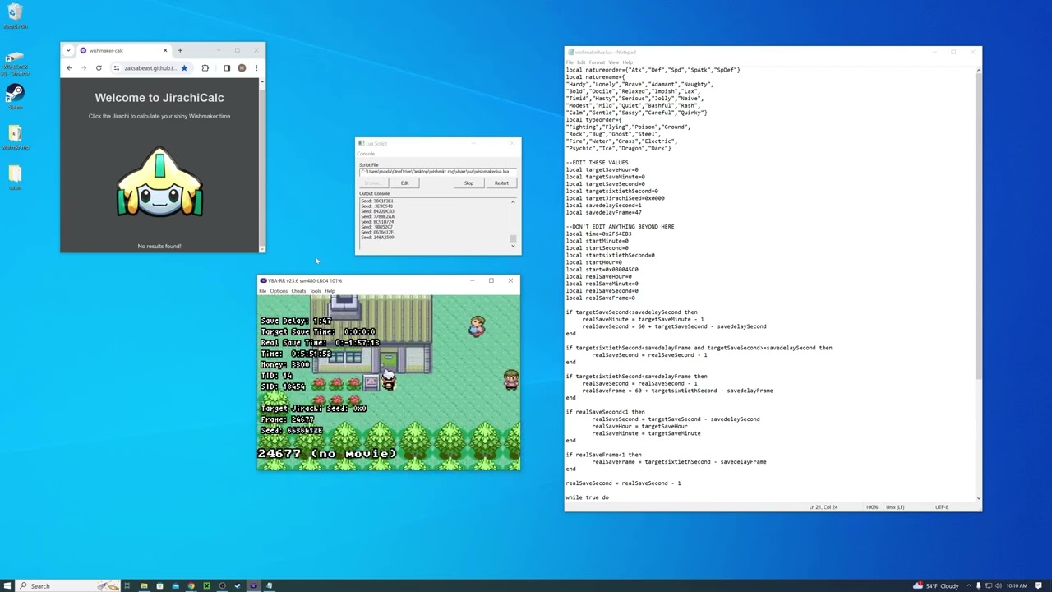
Task: Open Task View on taskbar
Action: (x=128, y=585)
